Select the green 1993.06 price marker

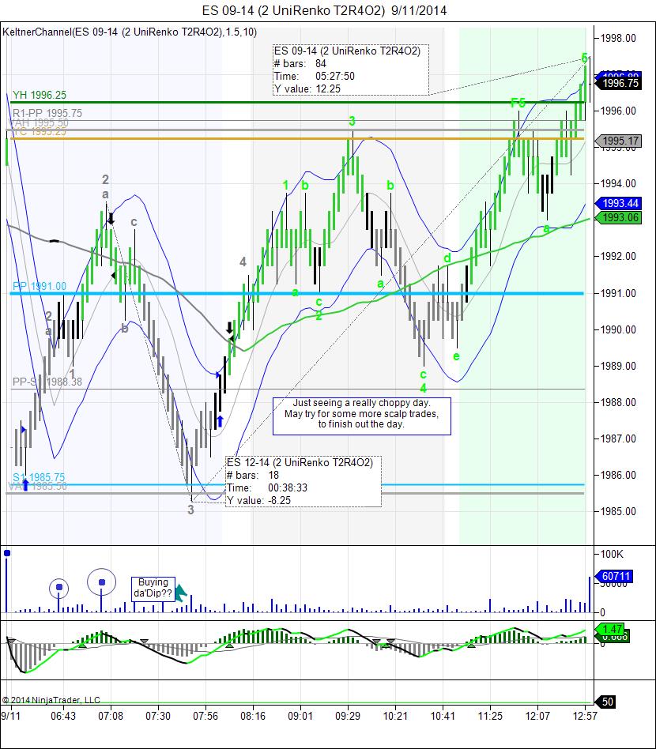point(618,218)
